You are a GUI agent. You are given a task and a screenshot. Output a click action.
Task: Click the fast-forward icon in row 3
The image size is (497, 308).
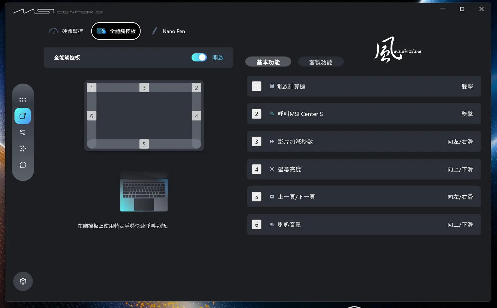(272, 141)
